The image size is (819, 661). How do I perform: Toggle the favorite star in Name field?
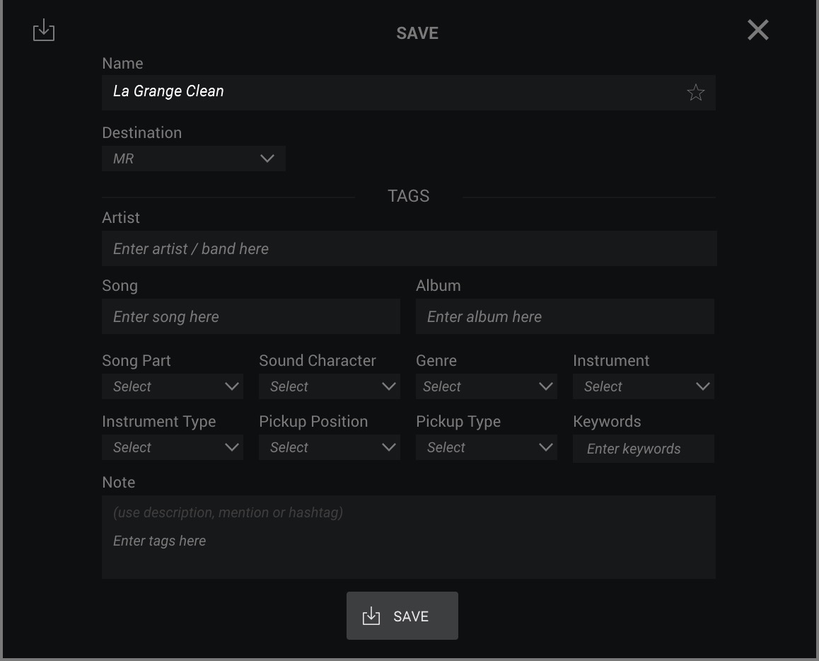point(695,93)
